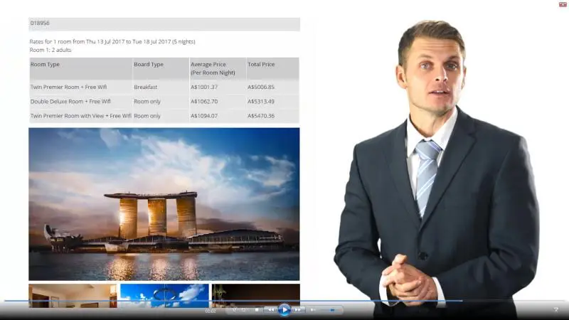569x320 pixels.
Task: Mute the player volume speaker icon
Action: click(x=313, y=310)
